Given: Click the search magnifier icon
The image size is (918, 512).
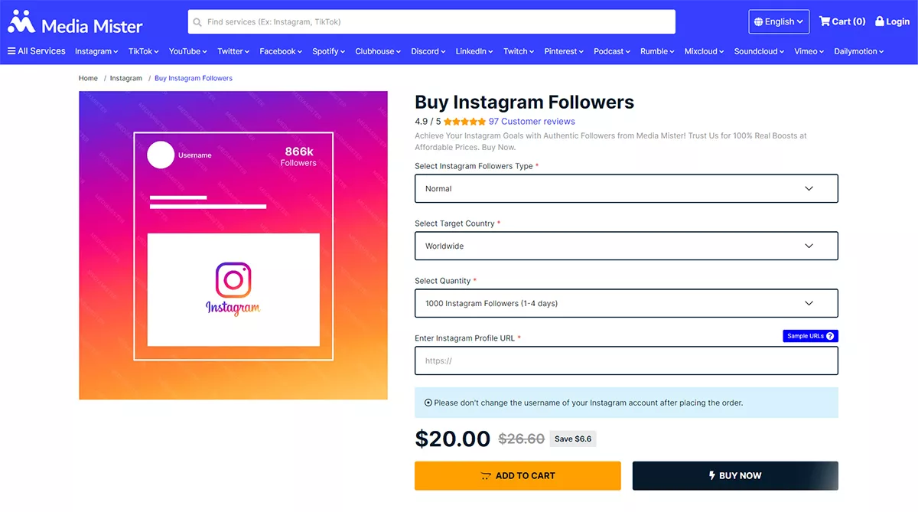Looking at the screenshot, I should [x=197, y=22].
